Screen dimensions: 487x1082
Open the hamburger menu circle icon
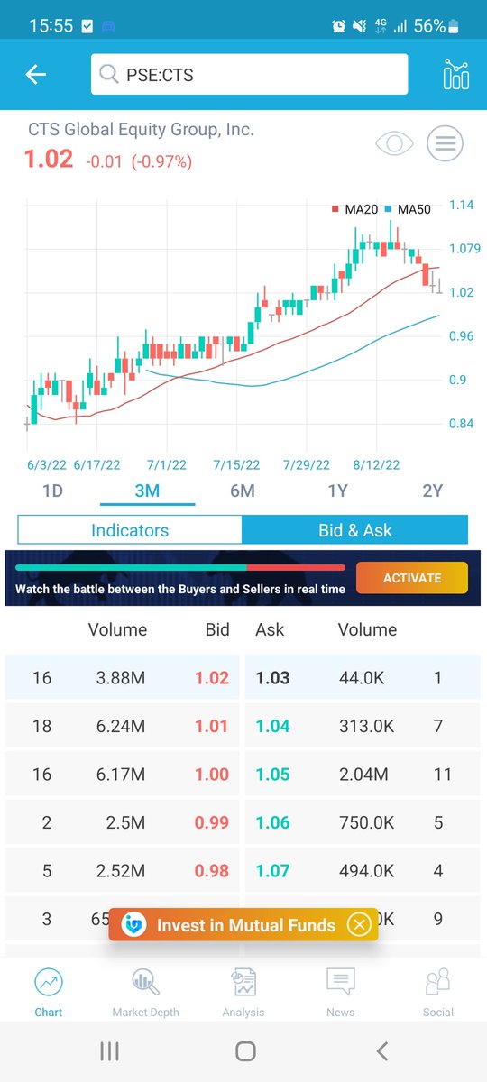(445, 143)
